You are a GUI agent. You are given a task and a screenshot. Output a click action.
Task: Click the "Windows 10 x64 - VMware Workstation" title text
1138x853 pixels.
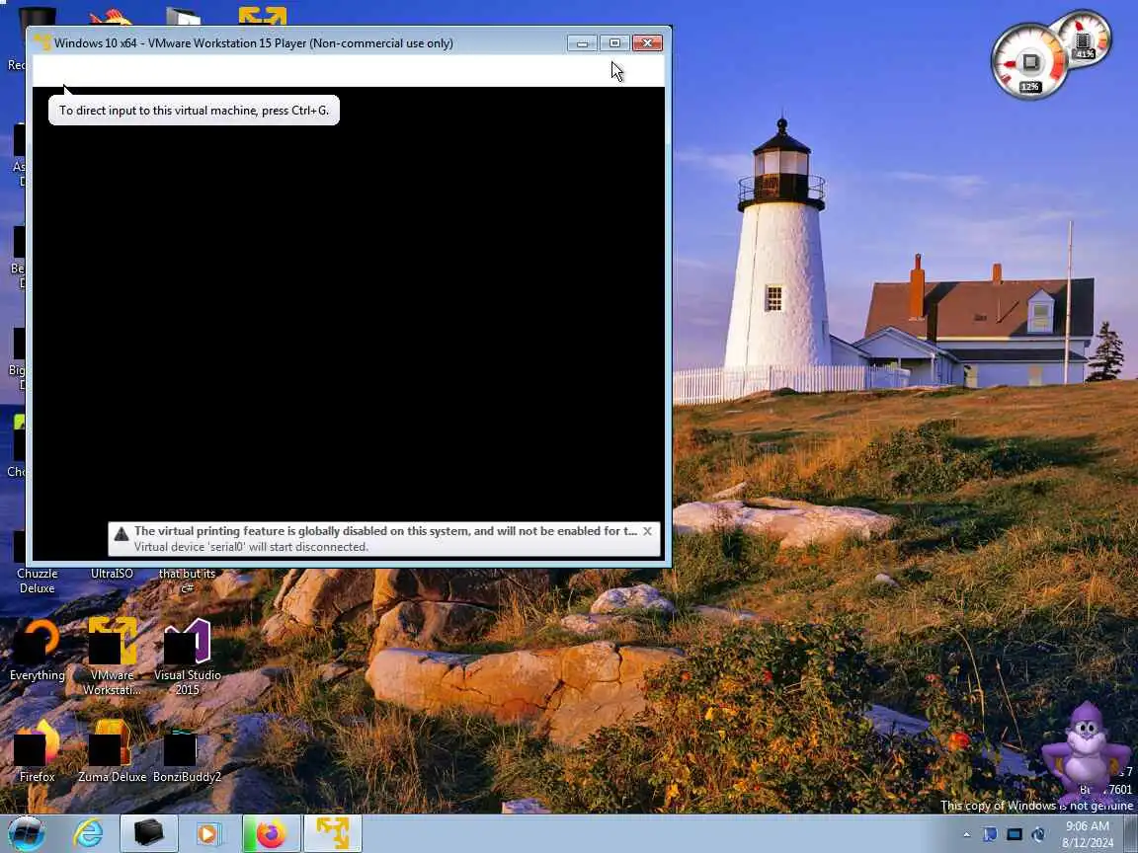coord(253,42)
